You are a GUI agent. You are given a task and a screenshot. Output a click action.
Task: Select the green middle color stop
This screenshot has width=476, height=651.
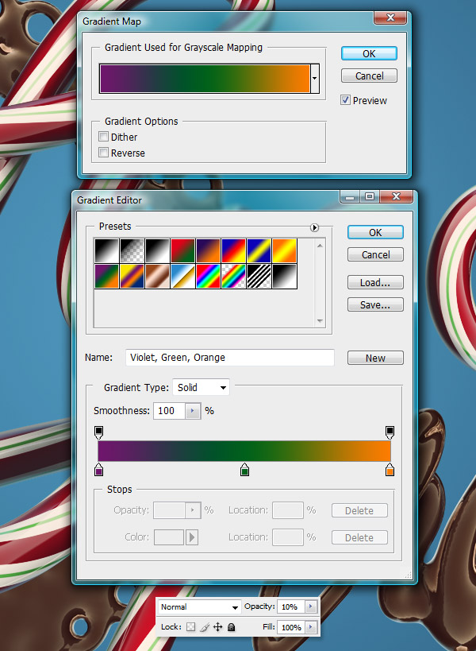coord(245,470)
